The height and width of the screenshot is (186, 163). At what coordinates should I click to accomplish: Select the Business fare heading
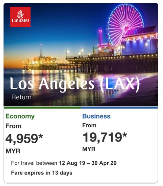(x=96, y=116)
